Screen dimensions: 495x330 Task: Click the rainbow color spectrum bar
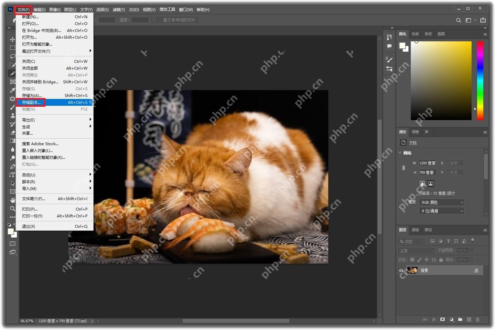coord(480,80)
